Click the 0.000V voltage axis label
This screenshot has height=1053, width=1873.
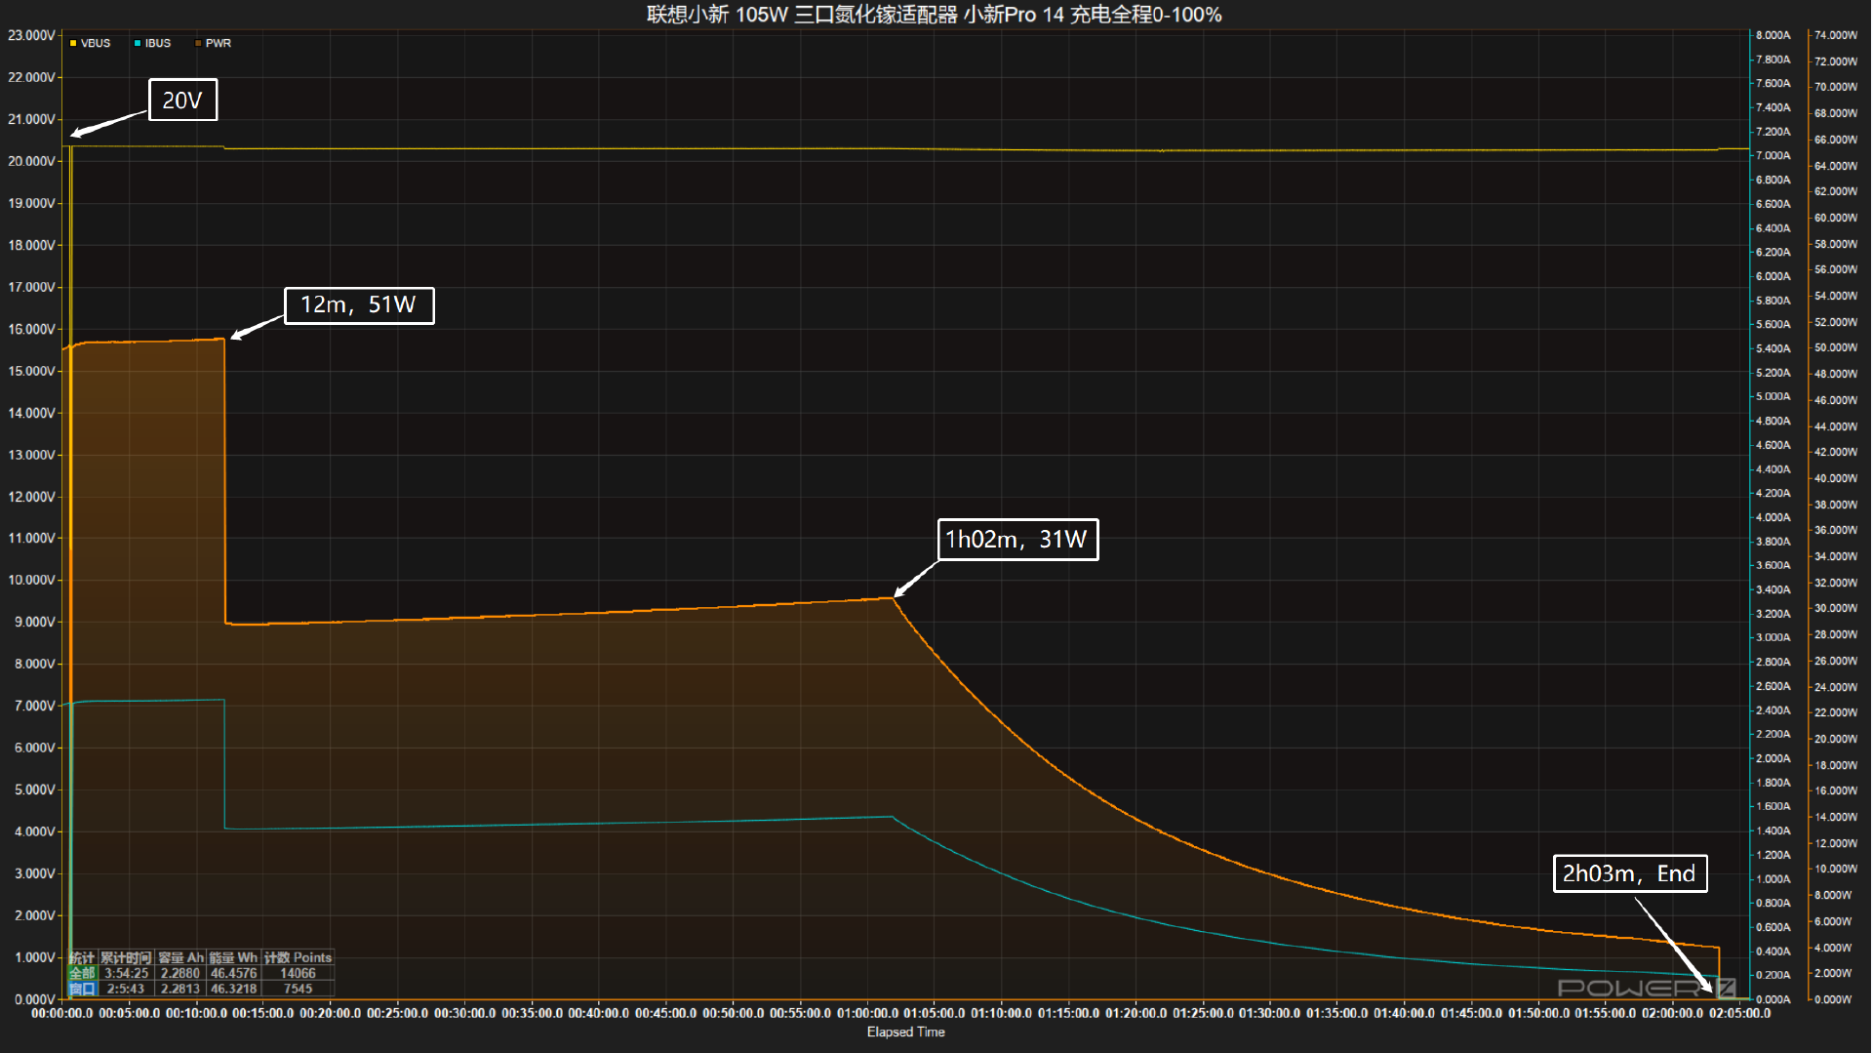(34, 999)
